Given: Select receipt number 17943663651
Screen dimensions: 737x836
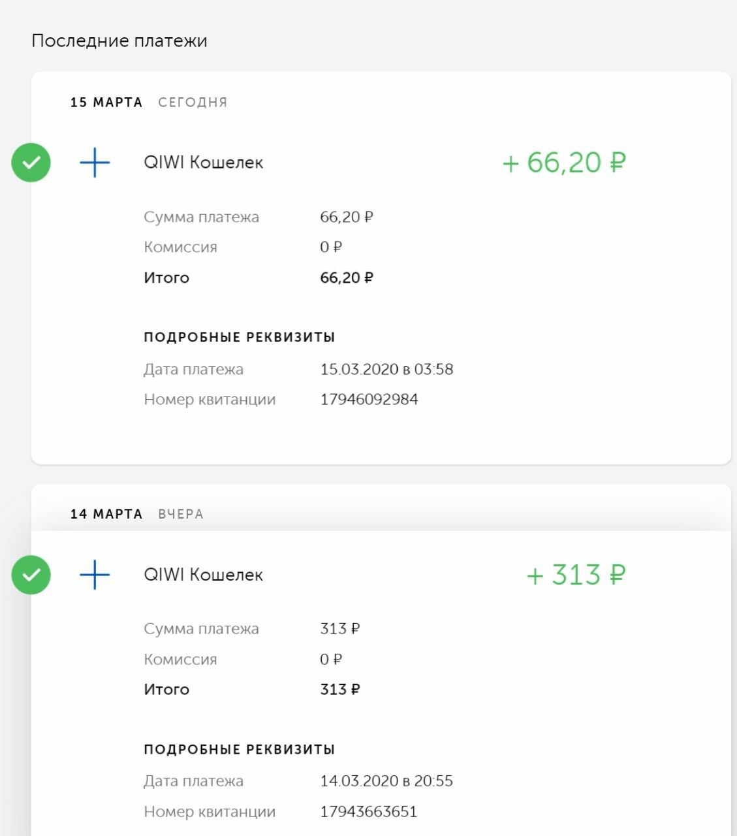Looking at the screenshot, I should (x=368, y=811).
